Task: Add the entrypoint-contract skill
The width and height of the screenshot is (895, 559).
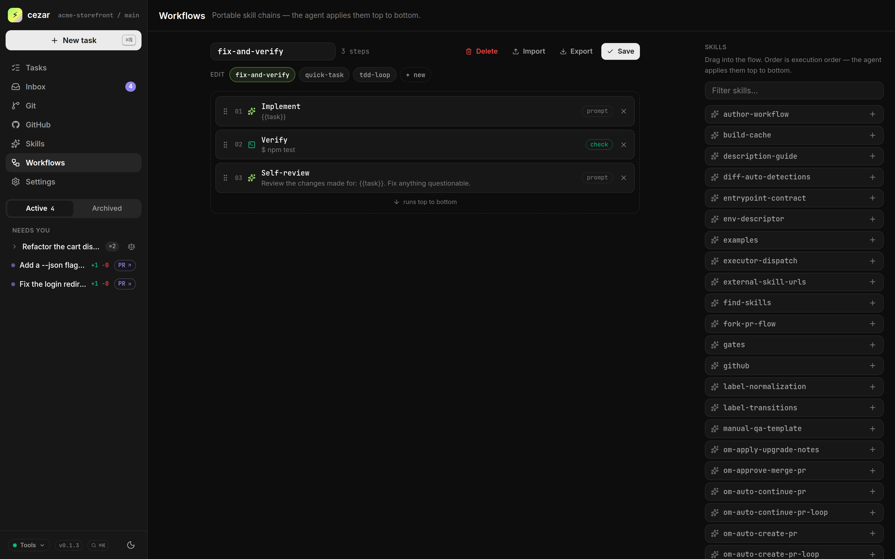Action: [x=872, y=198]
